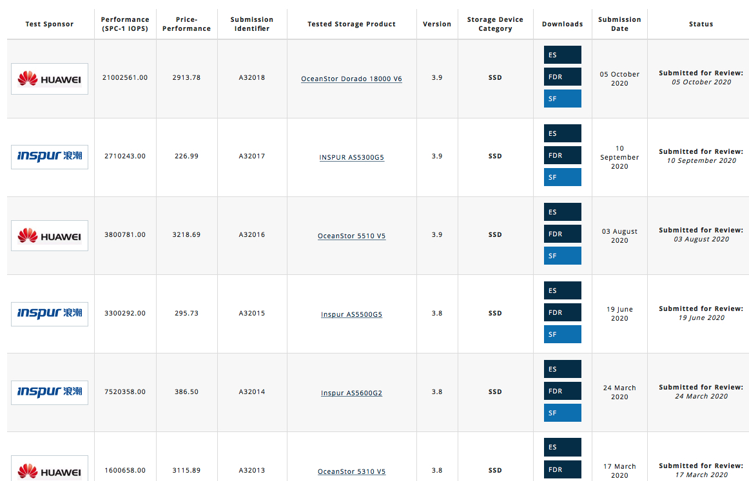
Task: Select submission identifier A32018
Action: click(x=252, y=77)
